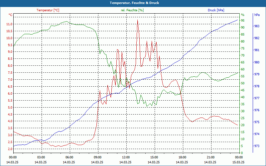Click the green "40" humidity axis tick
The height and width of the screenshot is (166, 266).
pyautogui.click(x=243, y=97)
